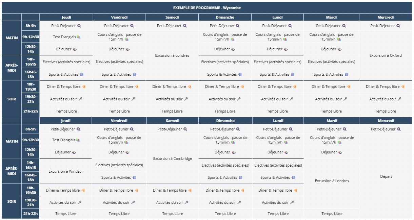Click pizza icon in upper Mercredi Dîner cell

tap(403, 87)
